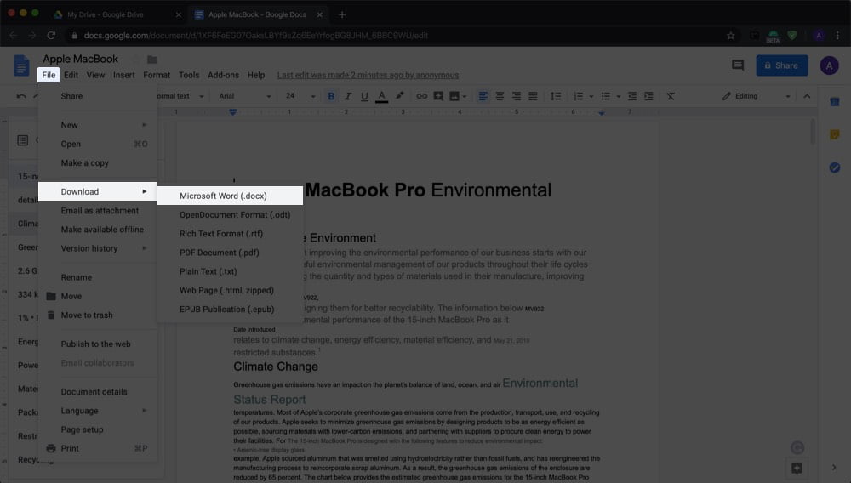Hide the menus with the collapse arrow
This screenshot has width=851, height=483.
tap(807, 96)
